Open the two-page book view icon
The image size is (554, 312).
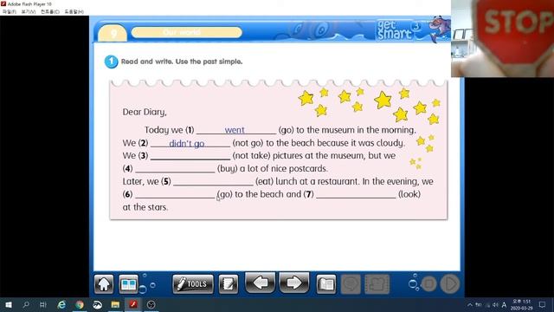(128, 283)
